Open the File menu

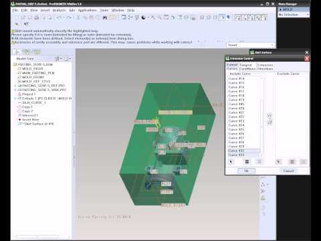[x=15, y=10]
